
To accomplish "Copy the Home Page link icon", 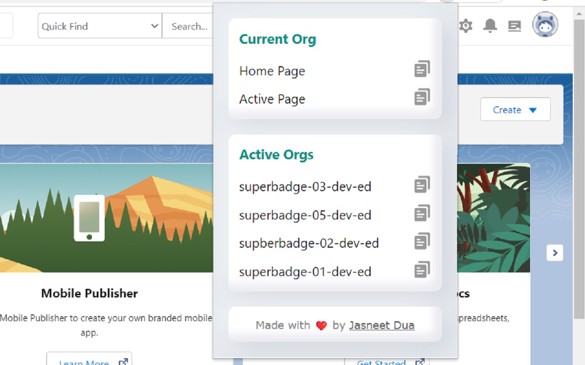I will click(422, 69).
